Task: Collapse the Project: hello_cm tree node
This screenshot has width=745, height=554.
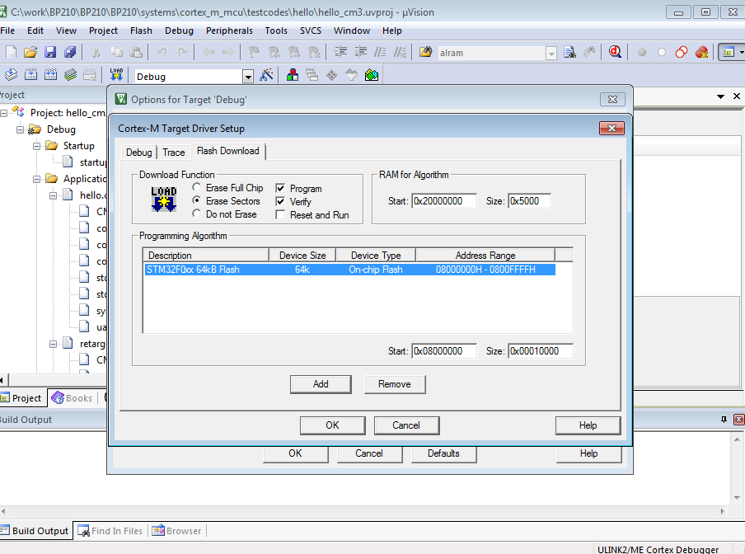Action: (4, 113)
